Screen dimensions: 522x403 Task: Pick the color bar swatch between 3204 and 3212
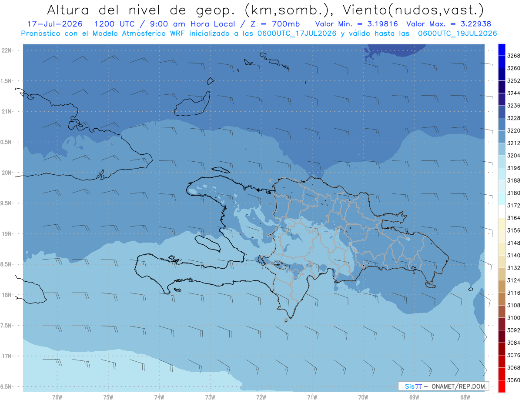pyautogui.click(x=502, y=149)
